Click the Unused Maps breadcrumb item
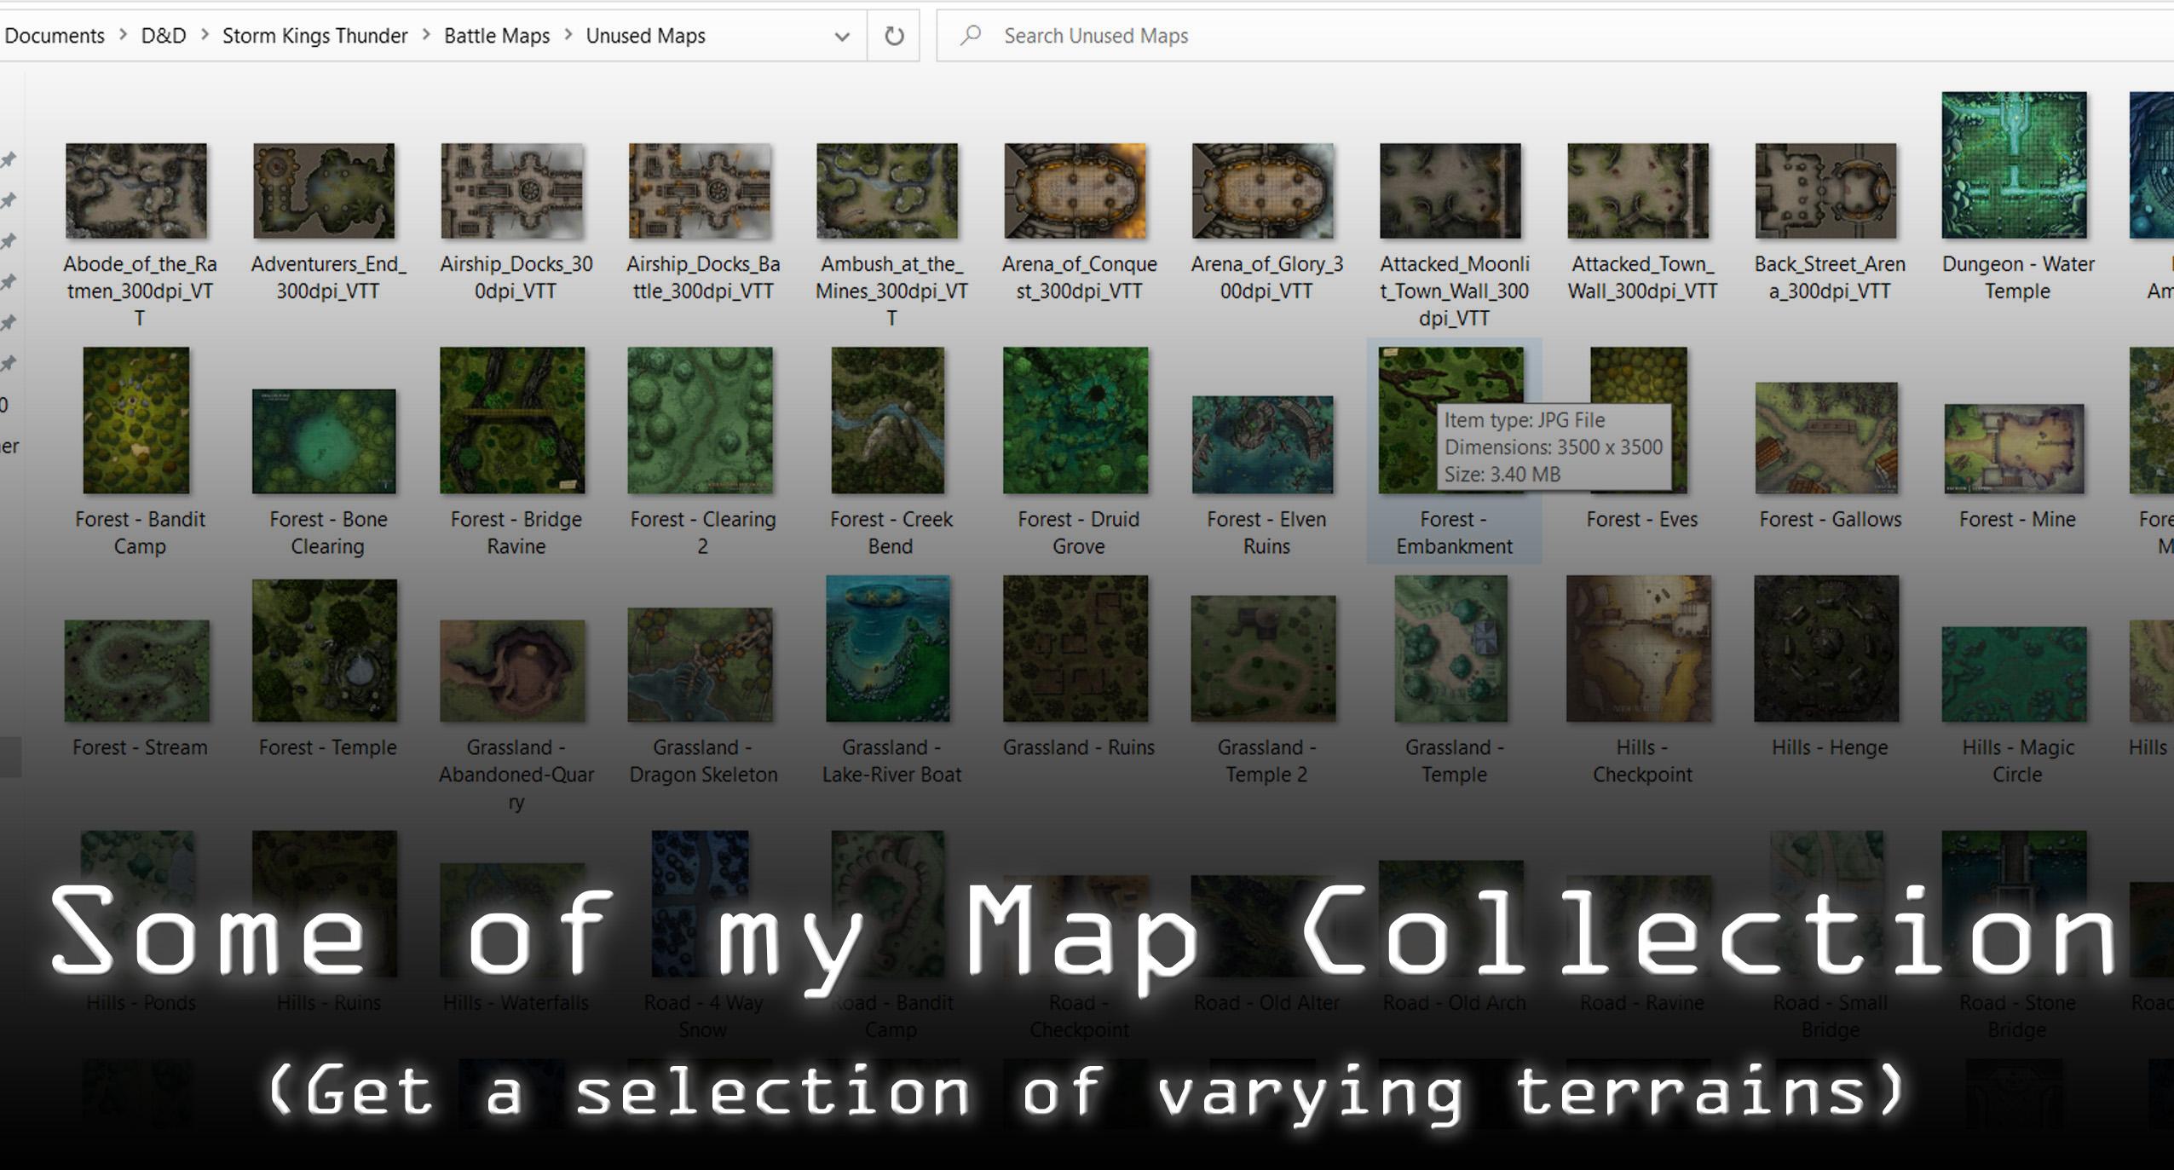This screenshot has height=1170, width=2174. point(645,35)
